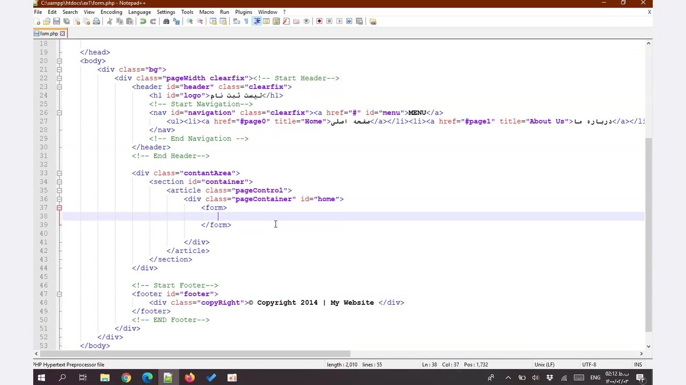
Task: Click the Zoom In toolbar icon
Action: (189, 21)
